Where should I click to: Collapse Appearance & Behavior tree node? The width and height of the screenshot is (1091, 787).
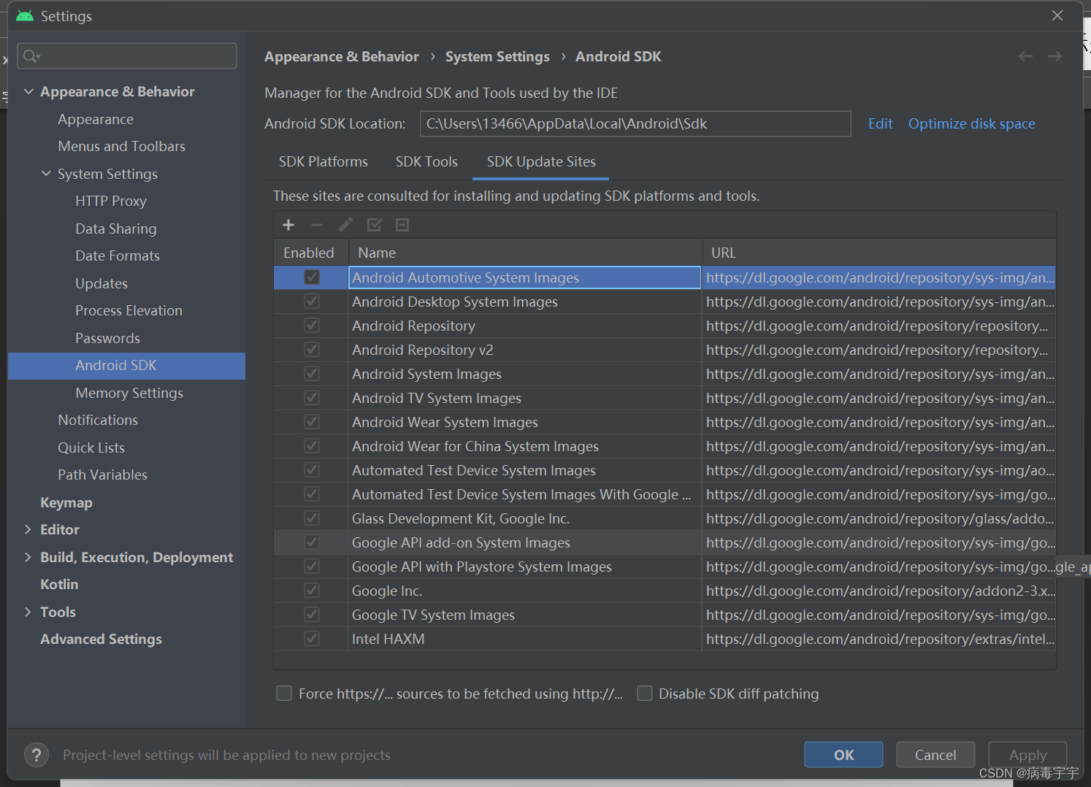[28, 91]
